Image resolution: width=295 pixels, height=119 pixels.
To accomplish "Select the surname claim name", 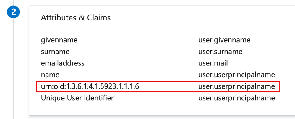I will tap(55, 52).
